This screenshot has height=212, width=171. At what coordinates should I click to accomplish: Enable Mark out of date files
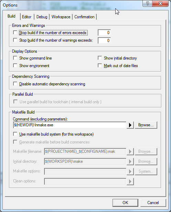click(100, 66)
